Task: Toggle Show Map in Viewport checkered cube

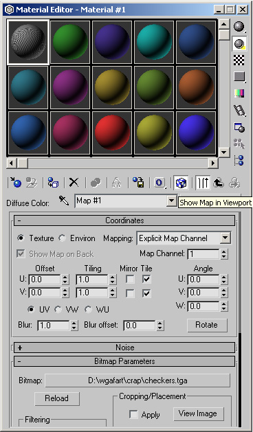Action: (181, 183)
